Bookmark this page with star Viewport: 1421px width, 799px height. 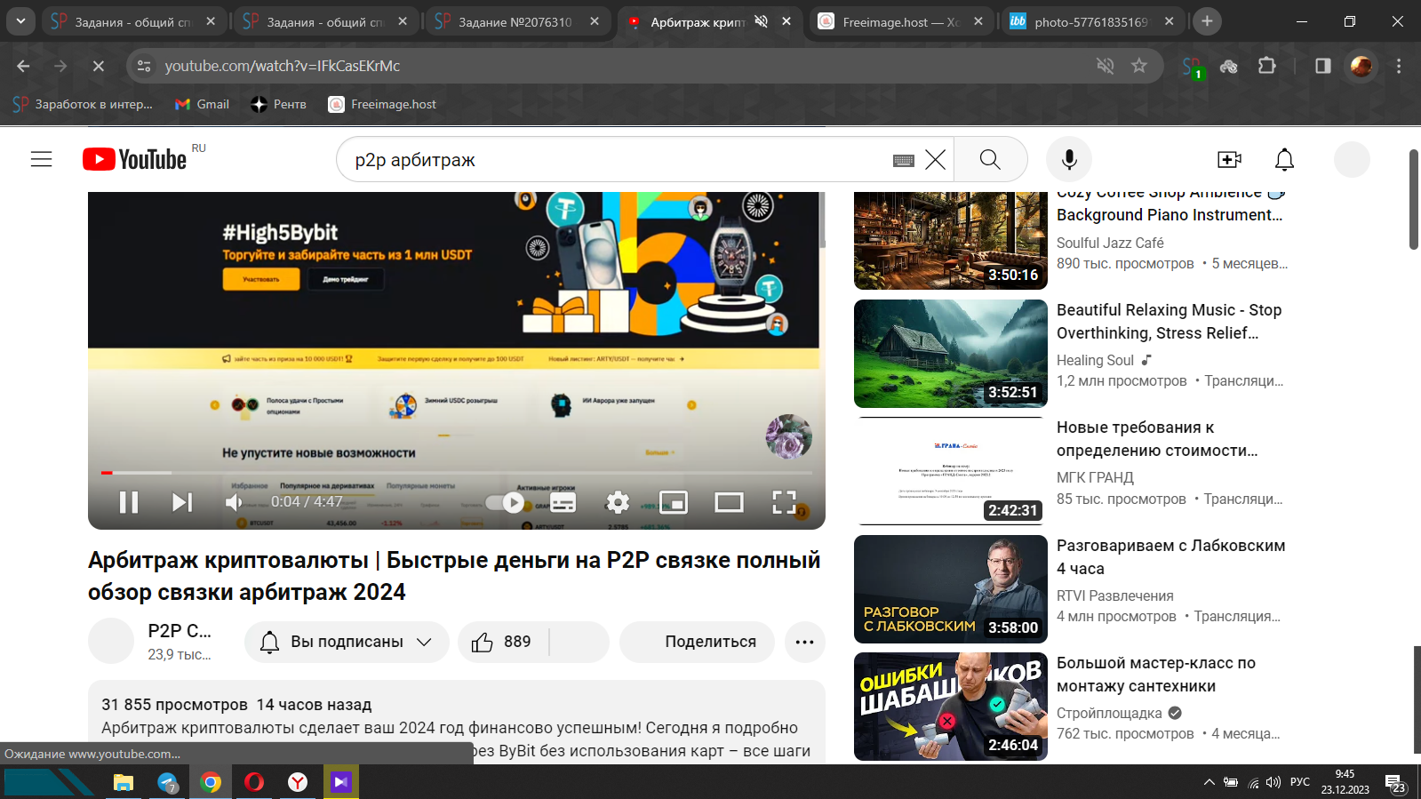click(x=1139, y=66)
